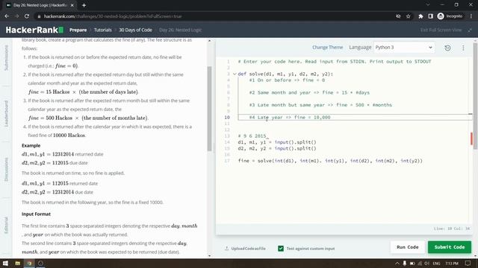Click Upload Code as File
478x268 pixels.
245,249
